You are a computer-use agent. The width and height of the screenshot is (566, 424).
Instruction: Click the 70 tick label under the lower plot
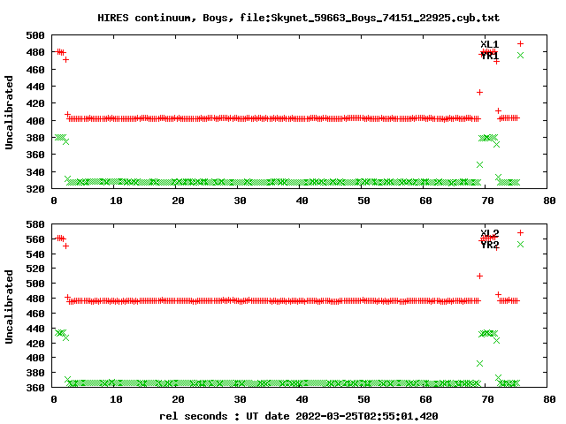(487, 399)
